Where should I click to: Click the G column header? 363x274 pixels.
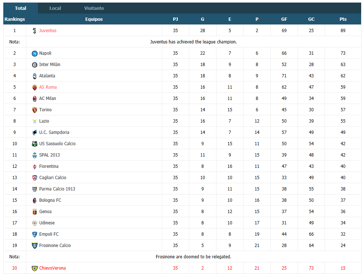[x=203, y=19]
